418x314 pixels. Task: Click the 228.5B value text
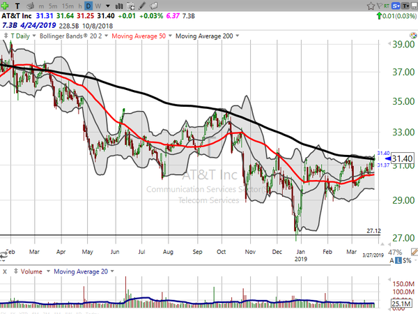(69, 26)
